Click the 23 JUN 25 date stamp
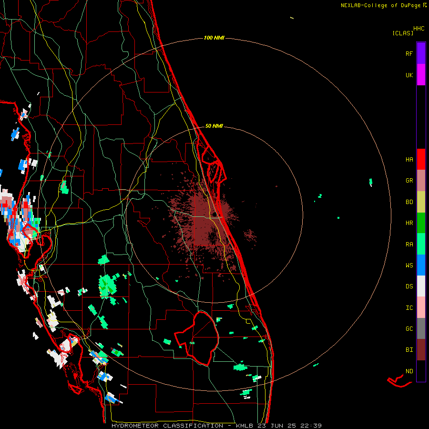Viewport: 429px width, 429px height. [276, 426]
